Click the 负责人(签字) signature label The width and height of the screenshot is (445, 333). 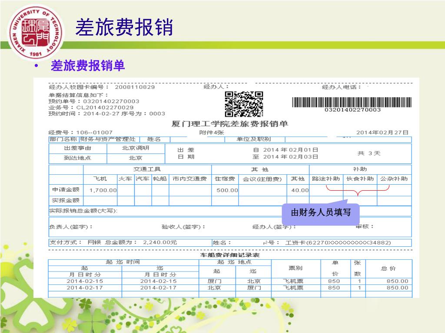[x=70, y=227]
